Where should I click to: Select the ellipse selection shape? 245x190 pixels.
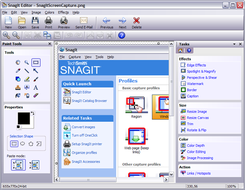(x=23, y=143)
